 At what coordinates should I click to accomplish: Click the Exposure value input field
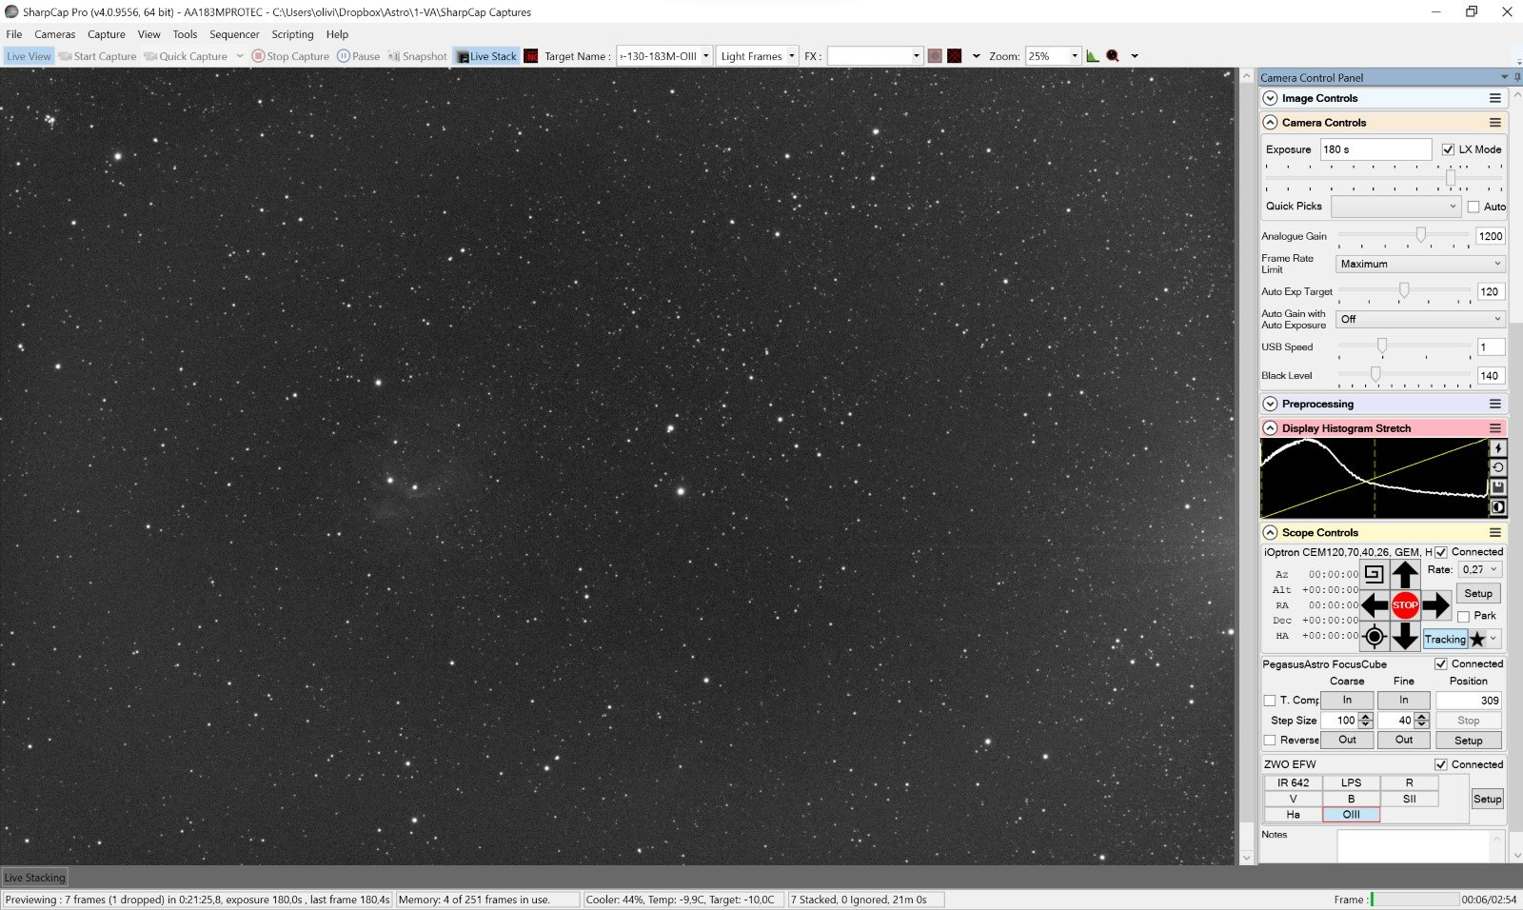pyautogui.click(x=1375, y=149)
